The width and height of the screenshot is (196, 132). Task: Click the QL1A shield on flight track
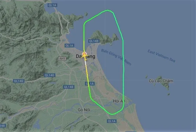(x=90, y=84)
